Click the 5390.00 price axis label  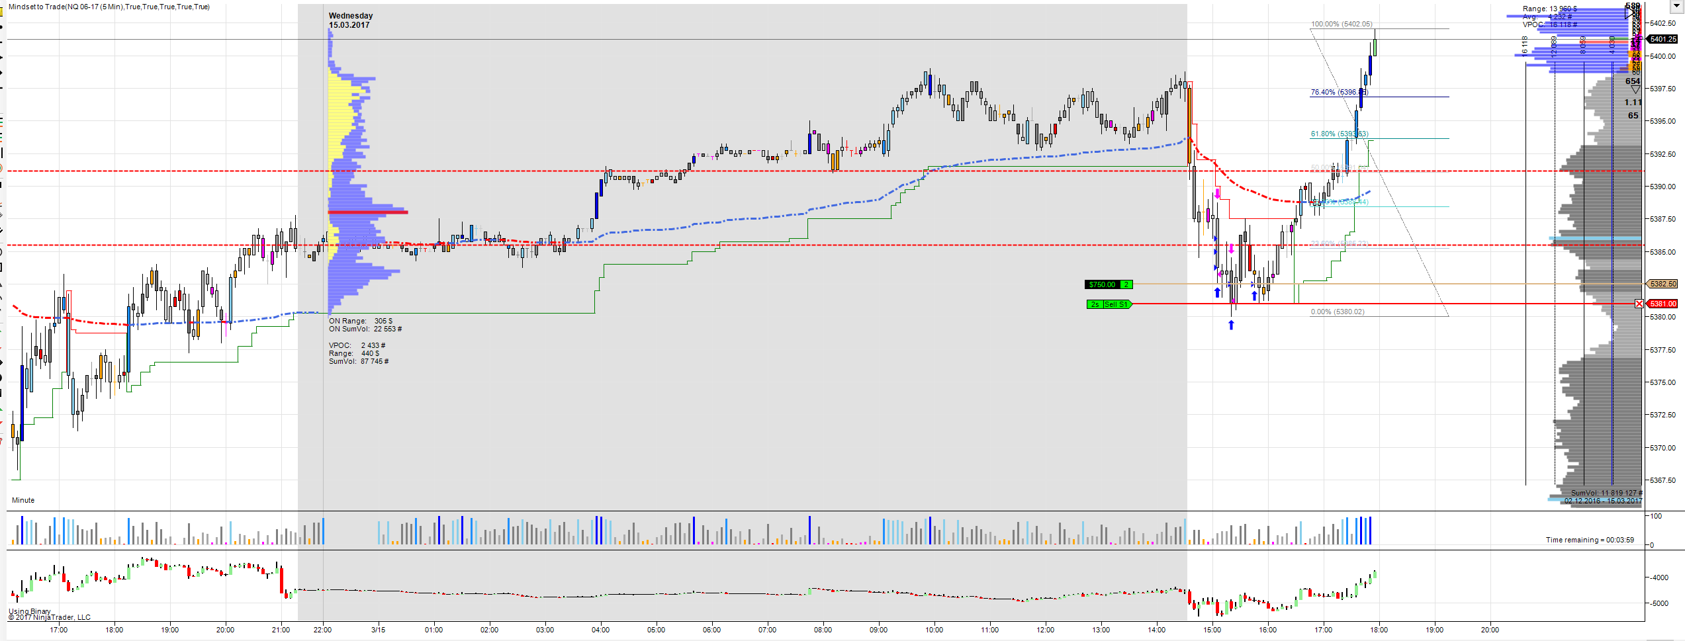(x=1662, y=187)
